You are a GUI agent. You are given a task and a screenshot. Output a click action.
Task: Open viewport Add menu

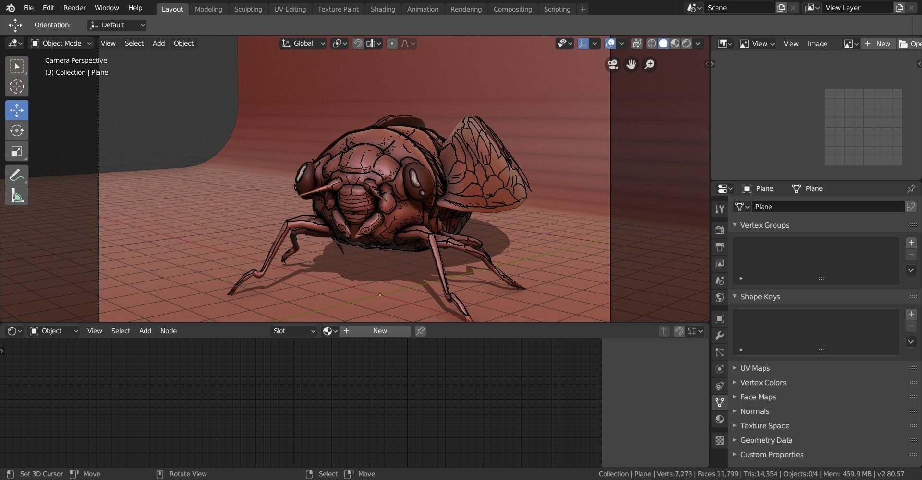(158, 43)
